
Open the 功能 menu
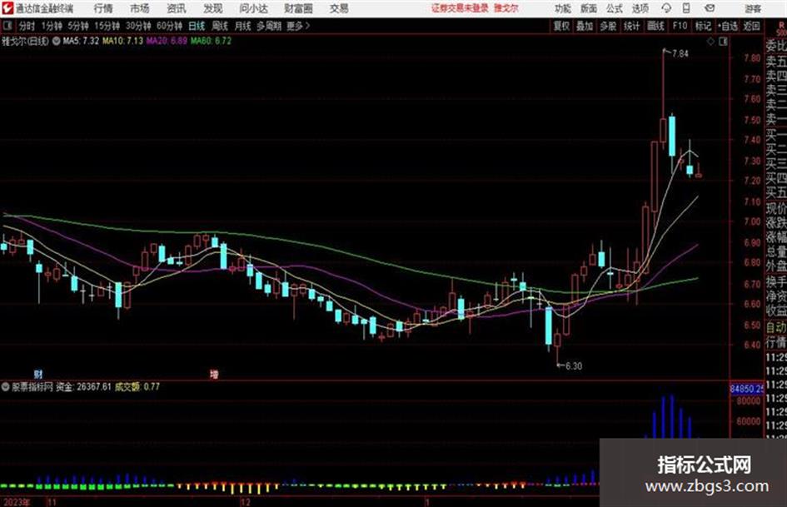click(563, 8)
